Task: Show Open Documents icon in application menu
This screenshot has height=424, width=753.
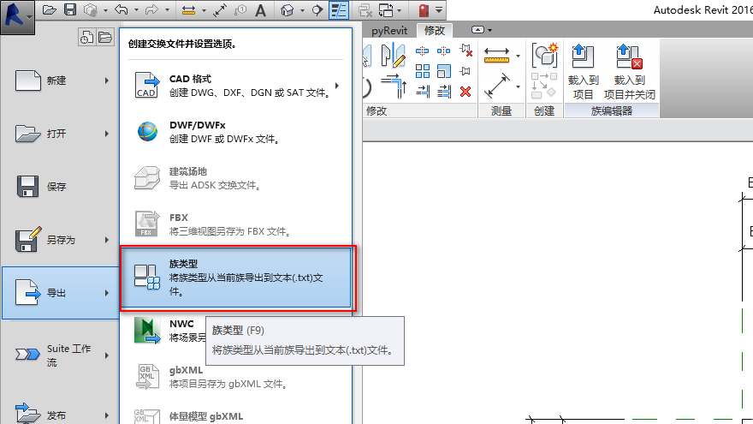Action: coord(104,37)
